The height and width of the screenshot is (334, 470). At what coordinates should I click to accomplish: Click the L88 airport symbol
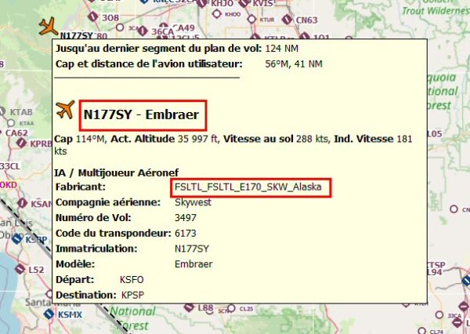[189, 307]
